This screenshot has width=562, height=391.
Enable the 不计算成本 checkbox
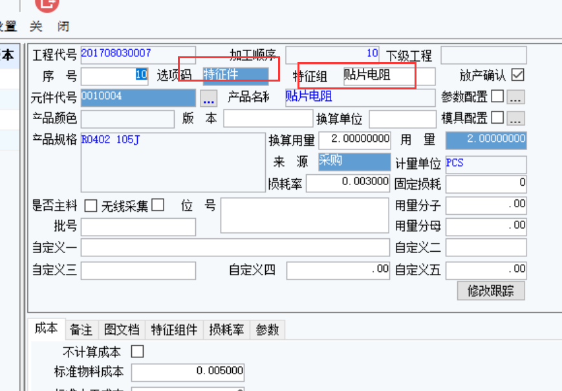point(137,352)
